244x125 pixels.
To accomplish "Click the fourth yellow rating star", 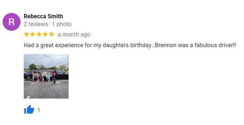I will pos(45,34).
